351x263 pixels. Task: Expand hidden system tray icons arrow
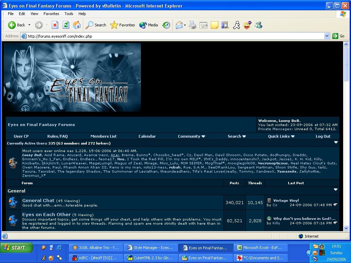coord(309,253)
